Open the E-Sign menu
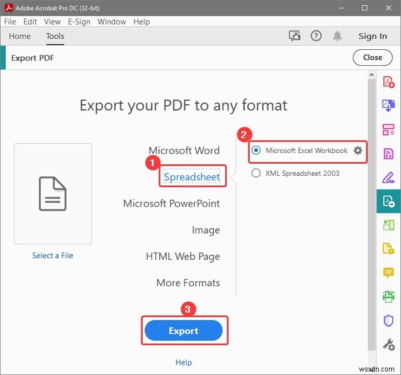This screenshot has height=375, width=401. 79,22
